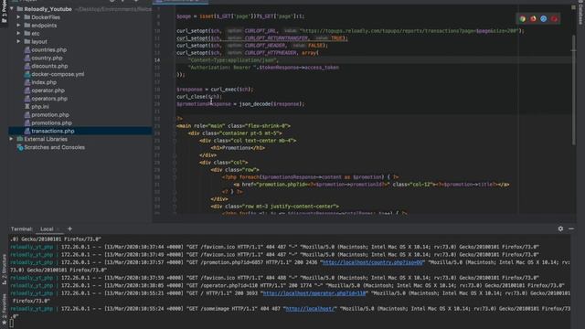The width and height of the screenshot is (585, 329).
Task: Click the 'Authorization: Bearer' code line
Action: click(263, 68)
